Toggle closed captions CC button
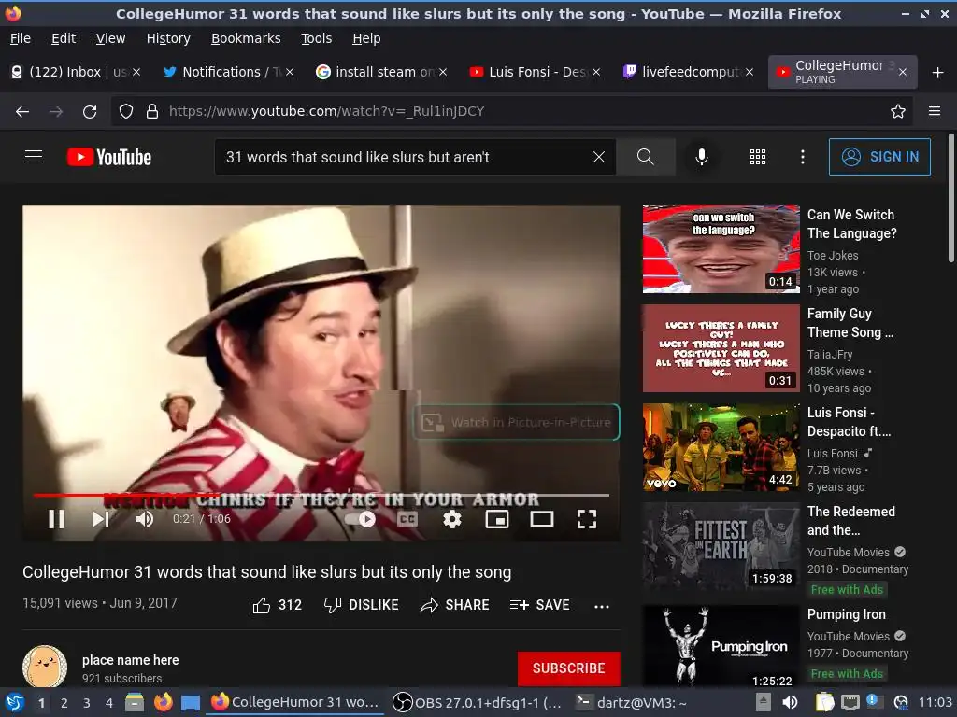The height and width of the screenshot is (717, 957). pyautogui.click(x=407, y=519)
